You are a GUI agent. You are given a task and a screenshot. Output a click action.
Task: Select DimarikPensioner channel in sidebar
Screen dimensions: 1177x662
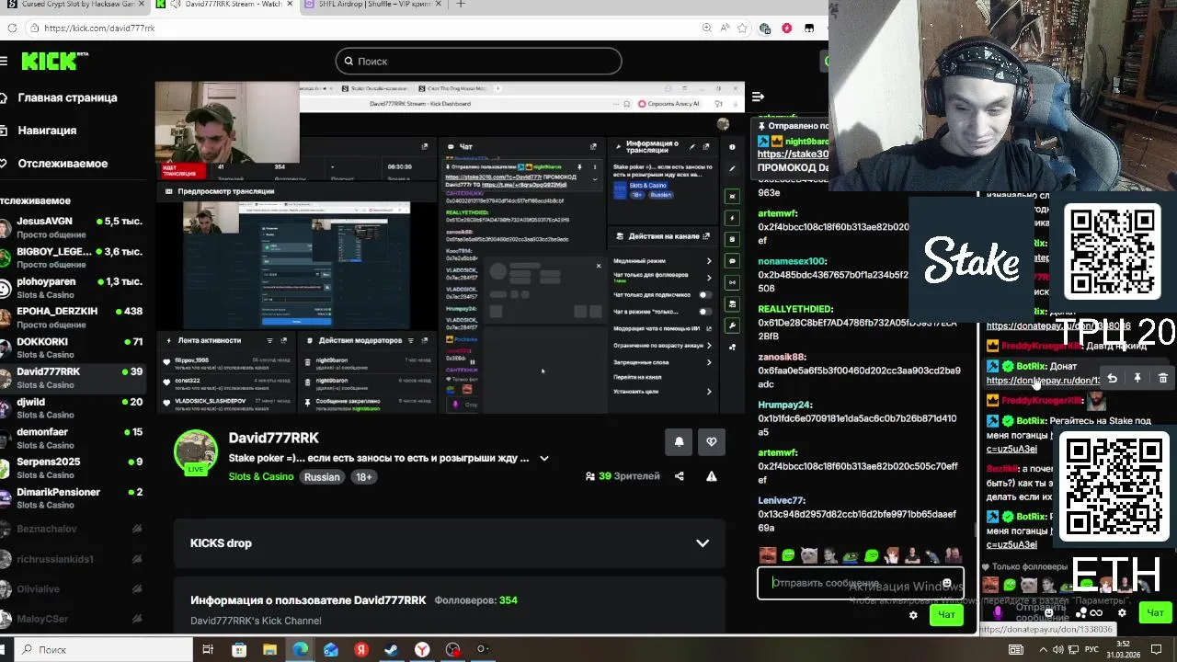(74, 497)
